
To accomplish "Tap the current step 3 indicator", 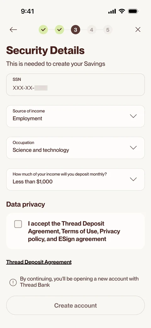I will coord(75,30).
